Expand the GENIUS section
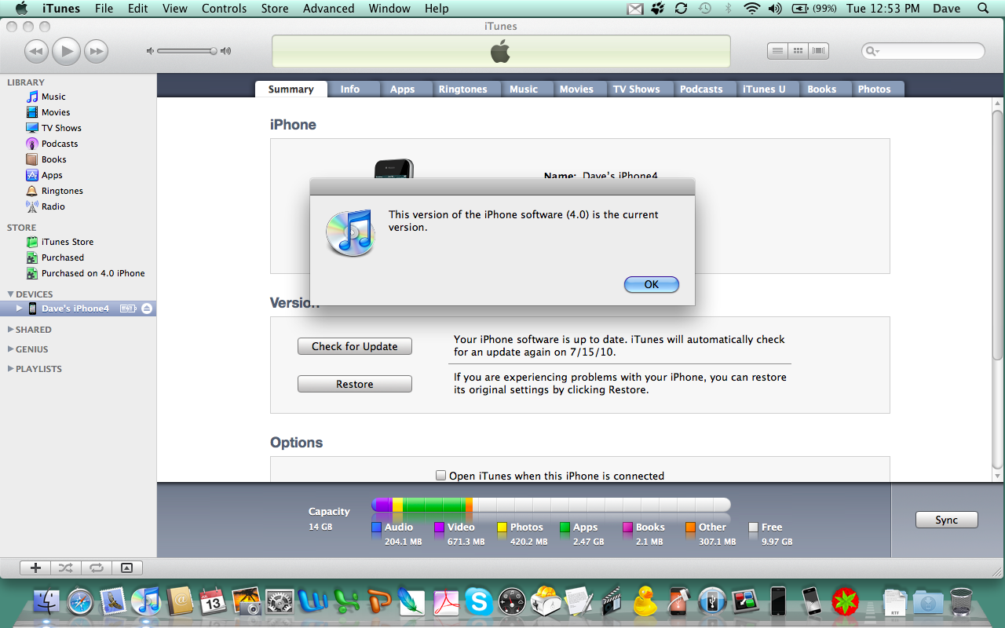This screenshot has height=628, width=1005. (x=10, y=349)
